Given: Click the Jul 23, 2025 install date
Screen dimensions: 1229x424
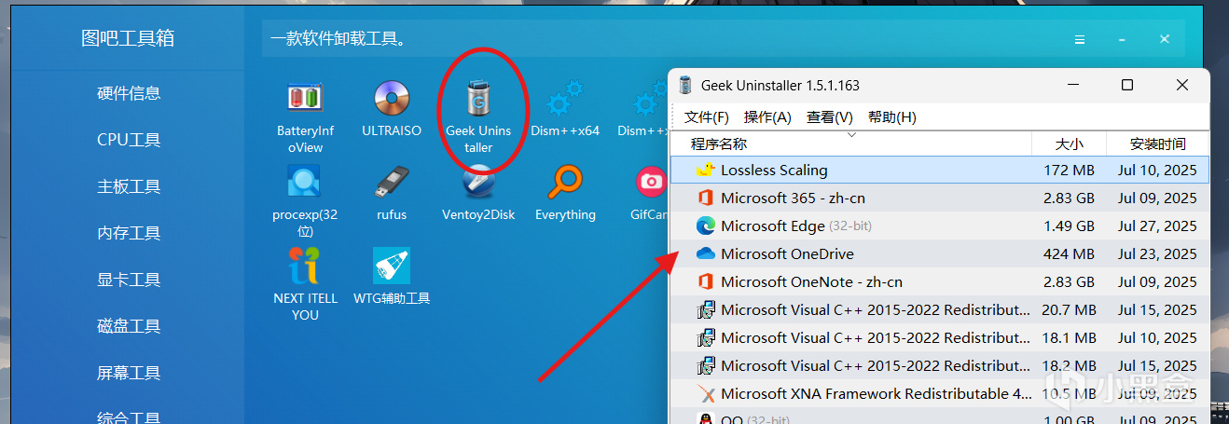Looking at the screenshot, I should [x=1157, y=254].
